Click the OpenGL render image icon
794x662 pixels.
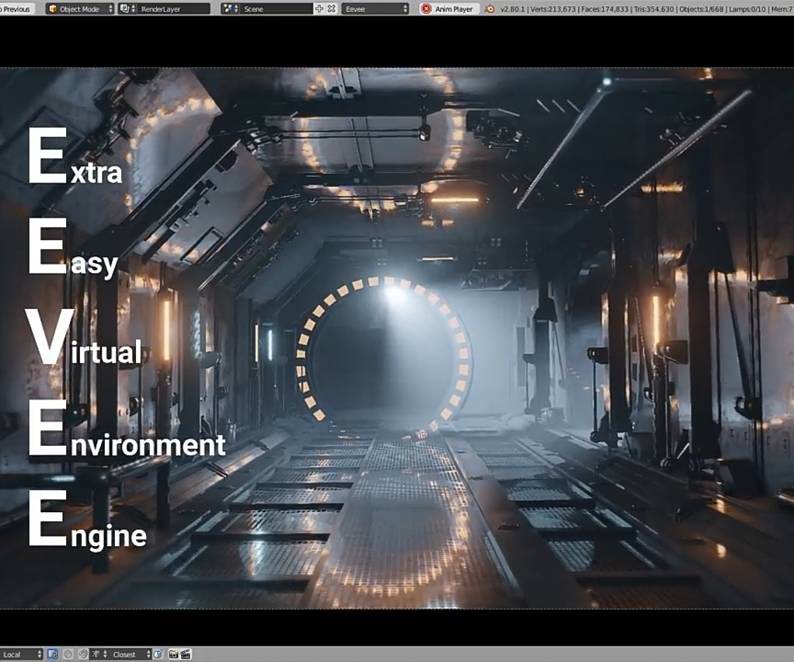tap(173, 654)
